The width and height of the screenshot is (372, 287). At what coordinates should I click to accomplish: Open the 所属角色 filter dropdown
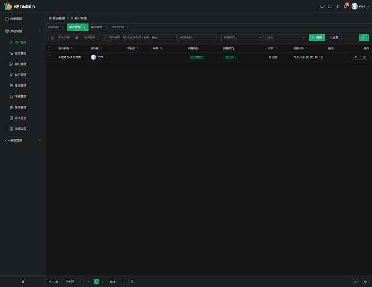[199, 37]
